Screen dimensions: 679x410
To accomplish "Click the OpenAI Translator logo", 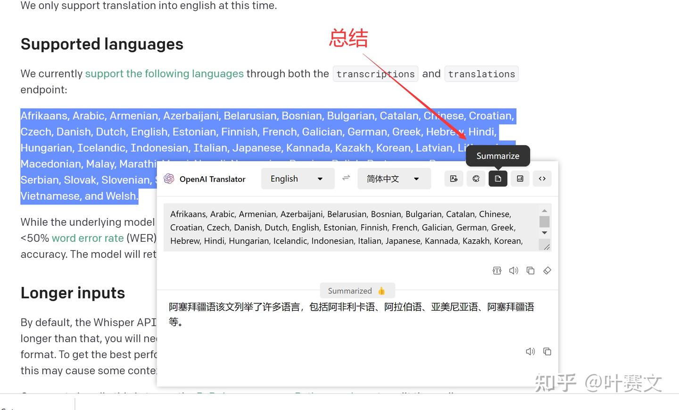I will (x=169, y=179).
